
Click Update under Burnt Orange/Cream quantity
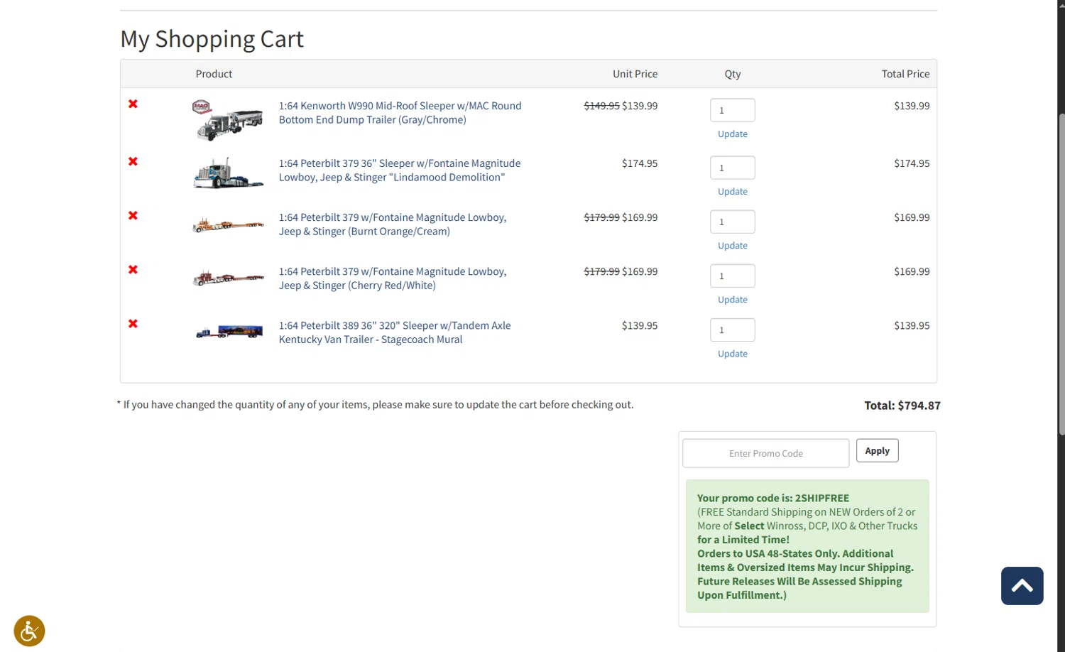point(733,245)
